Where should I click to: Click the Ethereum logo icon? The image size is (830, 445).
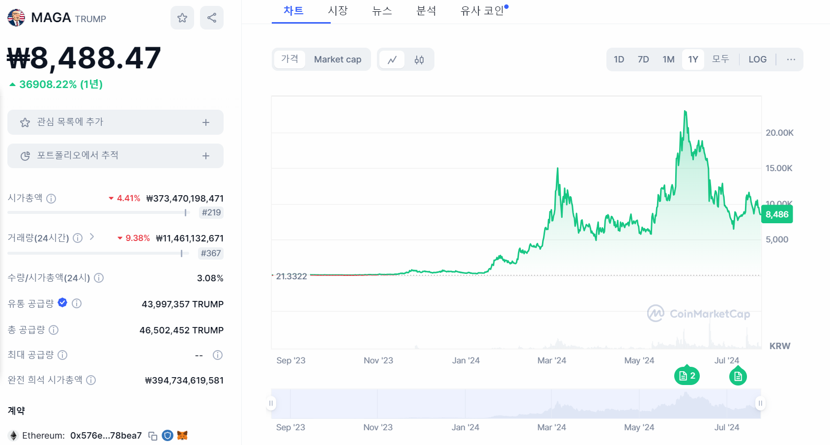click(x=13, y=435)
